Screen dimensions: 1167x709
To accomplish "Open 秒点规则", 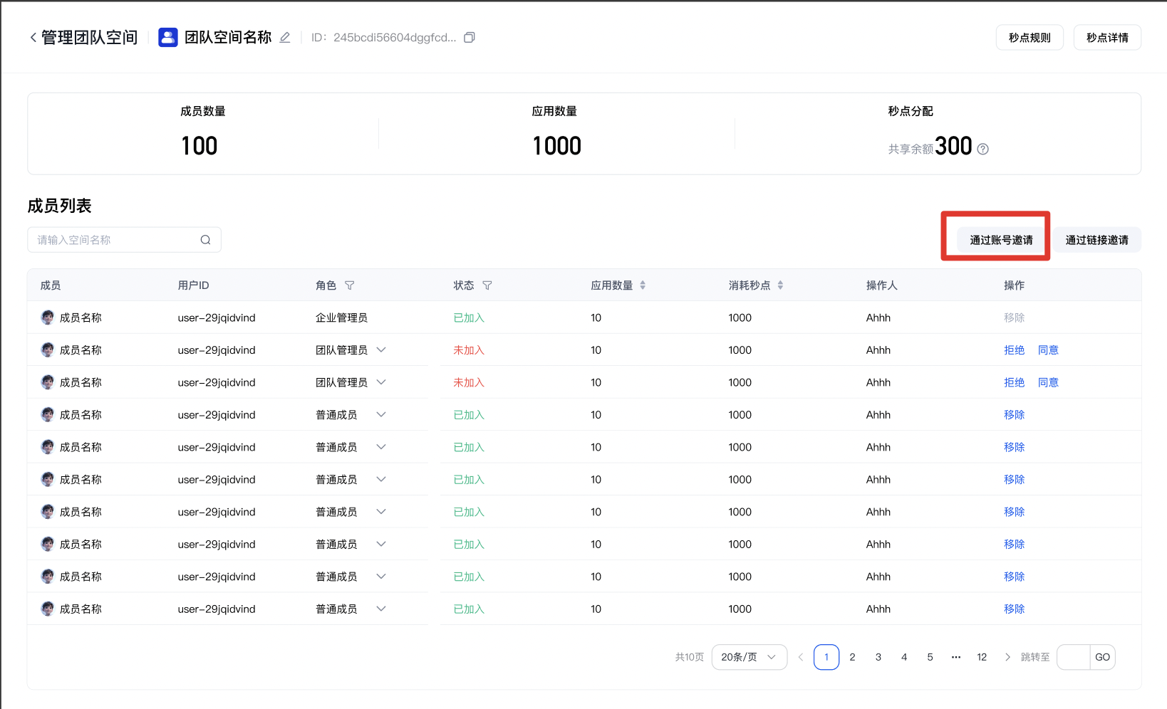I will (x=1029, y=38).
